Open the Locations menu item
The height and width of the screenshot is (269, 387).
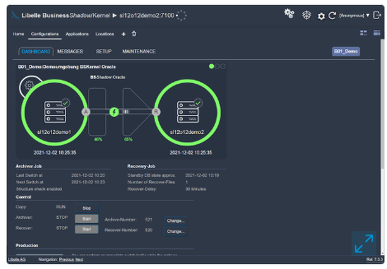[104, 34]
